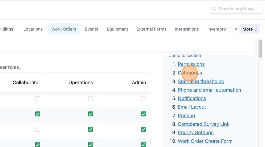Image resolution: width=265 pixels, height=147 pixels.
Task: Uncheck third-row Operations checkbox
Action: (90, 129)
